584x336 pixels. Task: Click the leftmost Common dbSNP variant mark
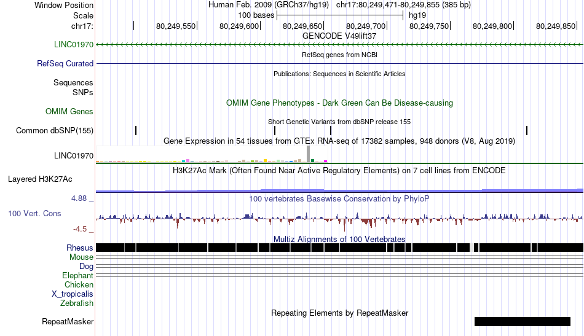pos(136,131)
